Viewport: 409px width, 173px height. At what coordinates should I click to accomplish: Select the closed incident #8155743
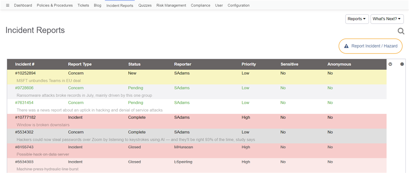click(x=25, y=147)
